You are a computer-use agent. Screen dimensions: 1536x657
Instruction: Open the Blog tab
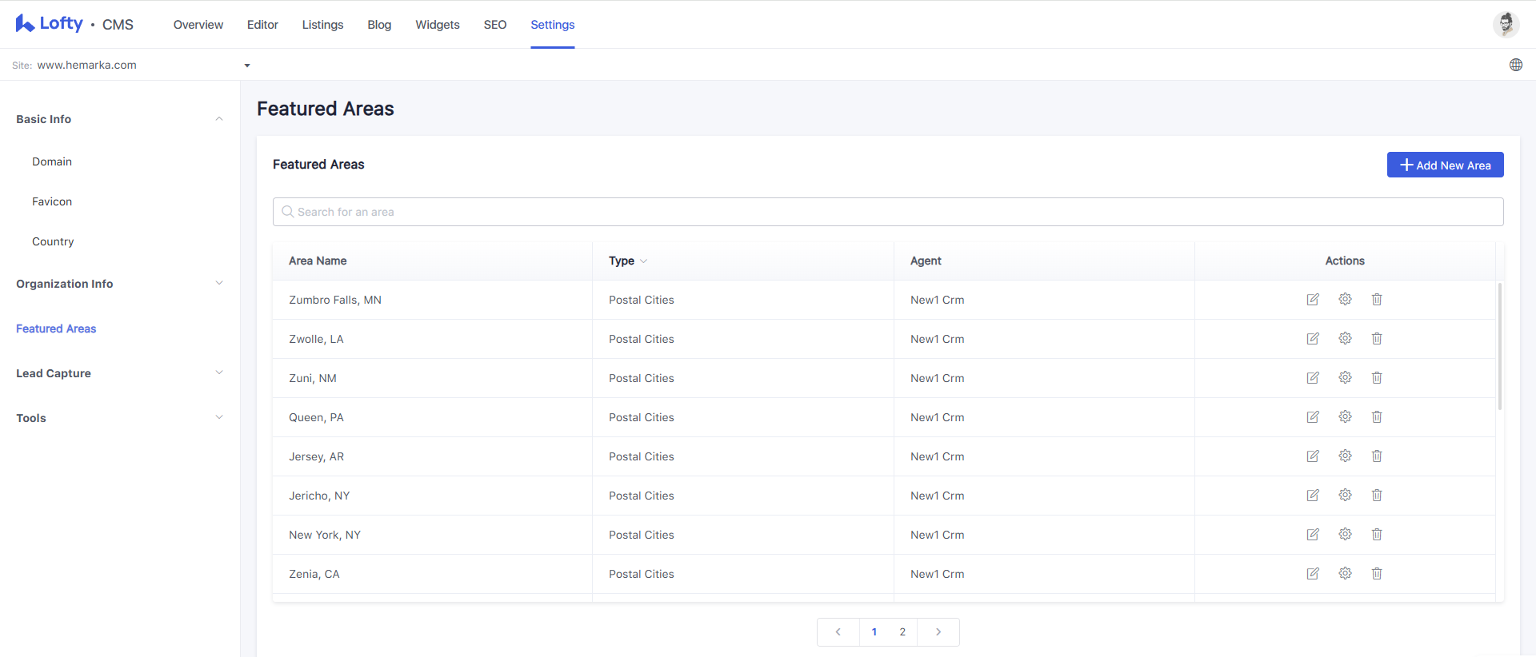click(x=379, y=25)
